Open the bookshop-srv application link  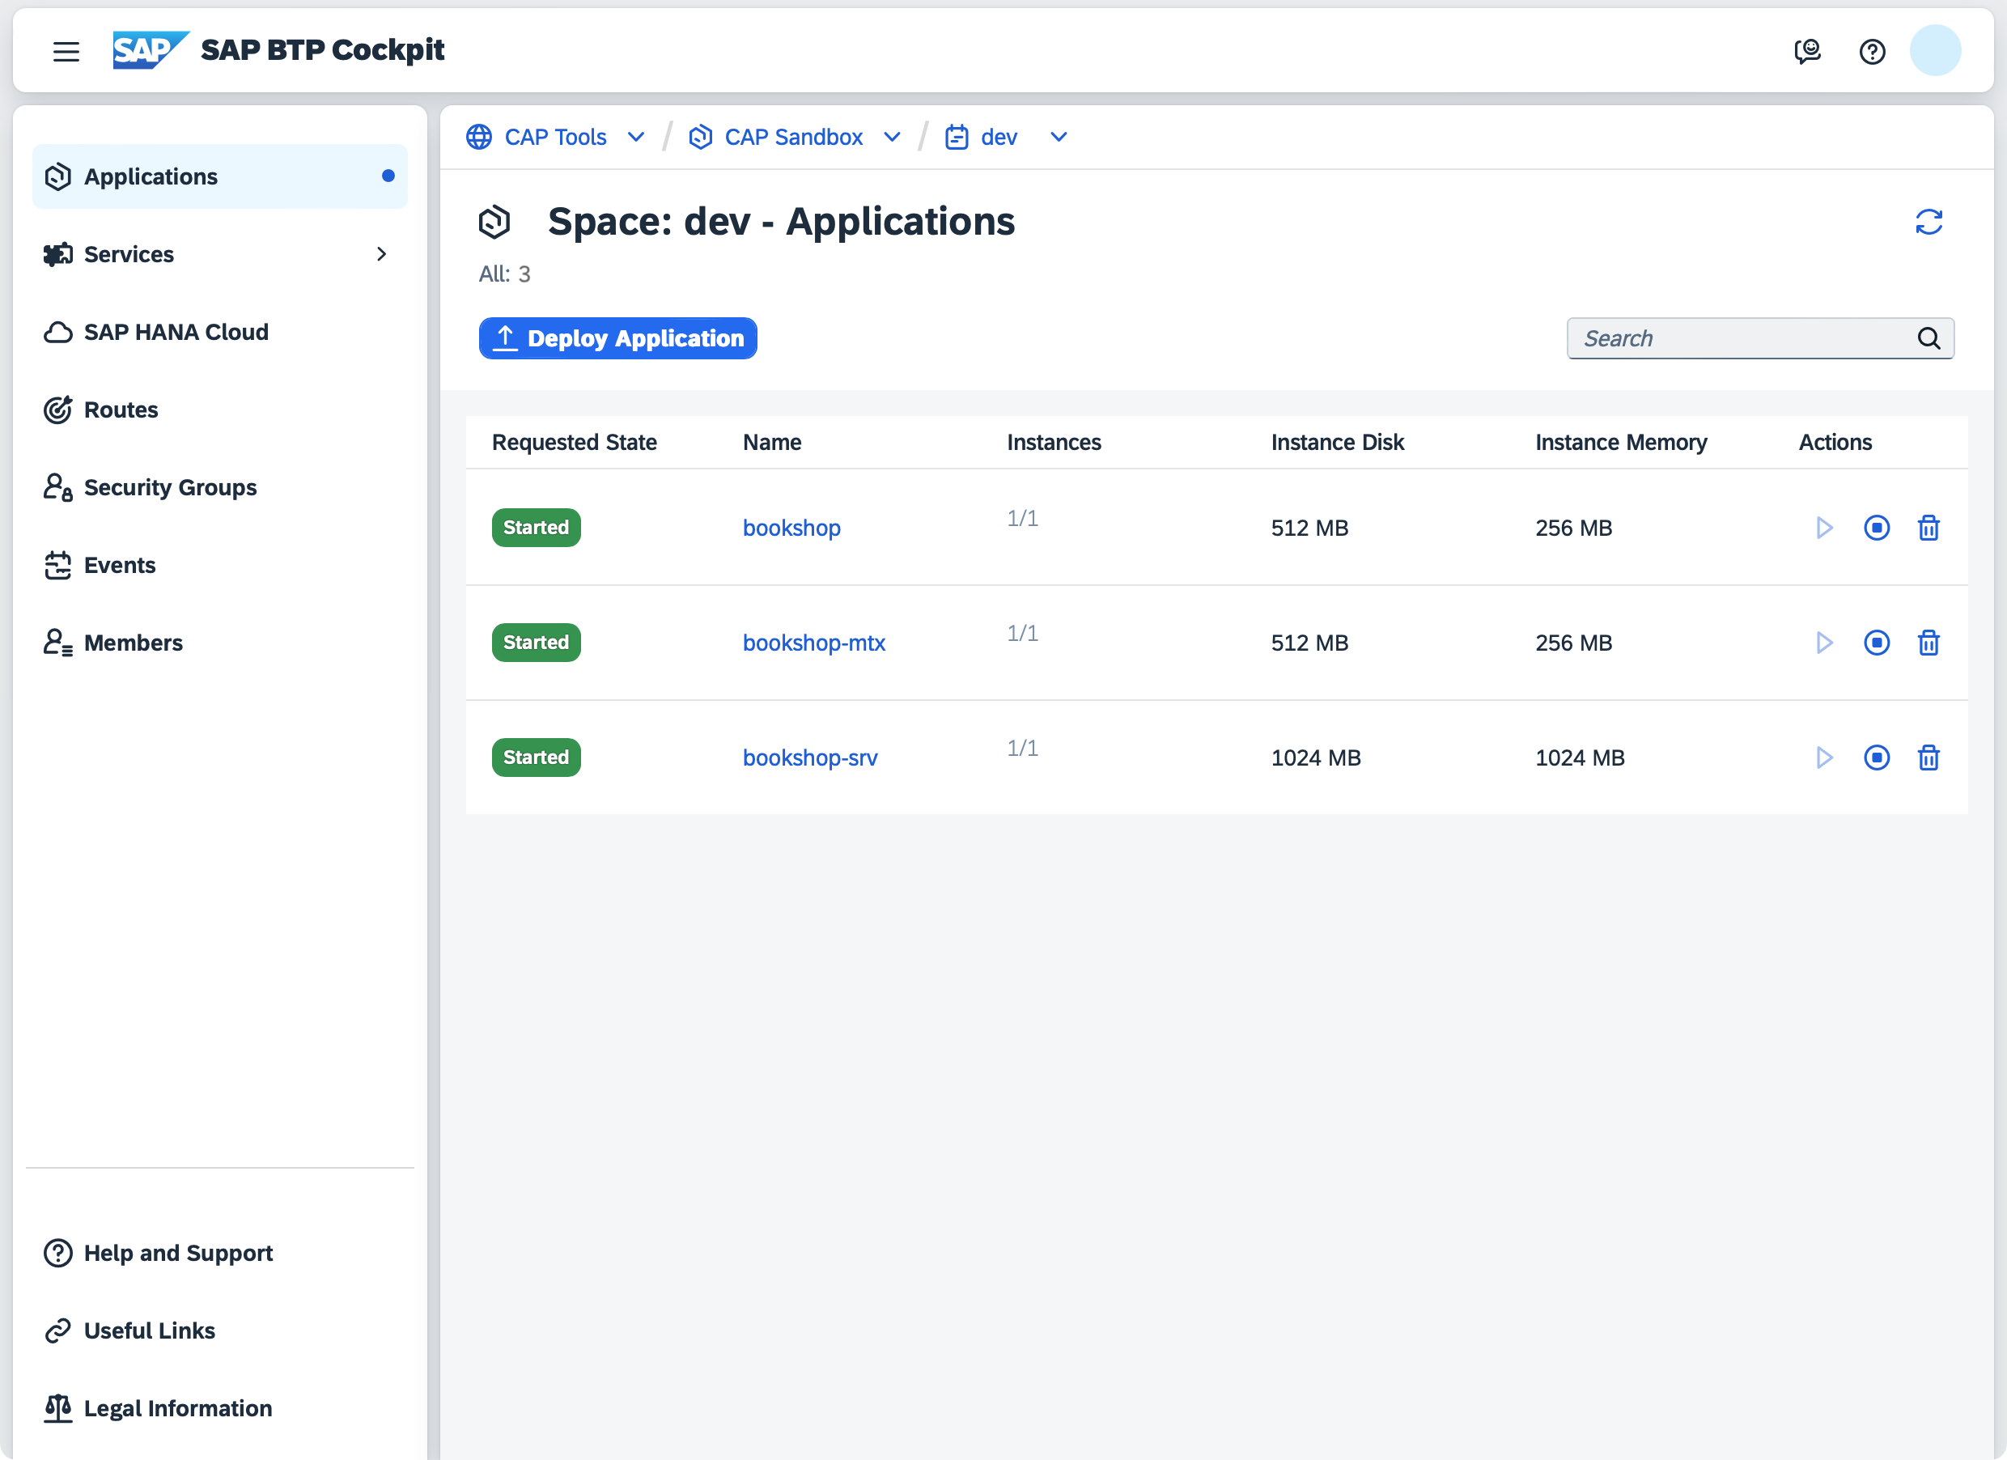810,758
